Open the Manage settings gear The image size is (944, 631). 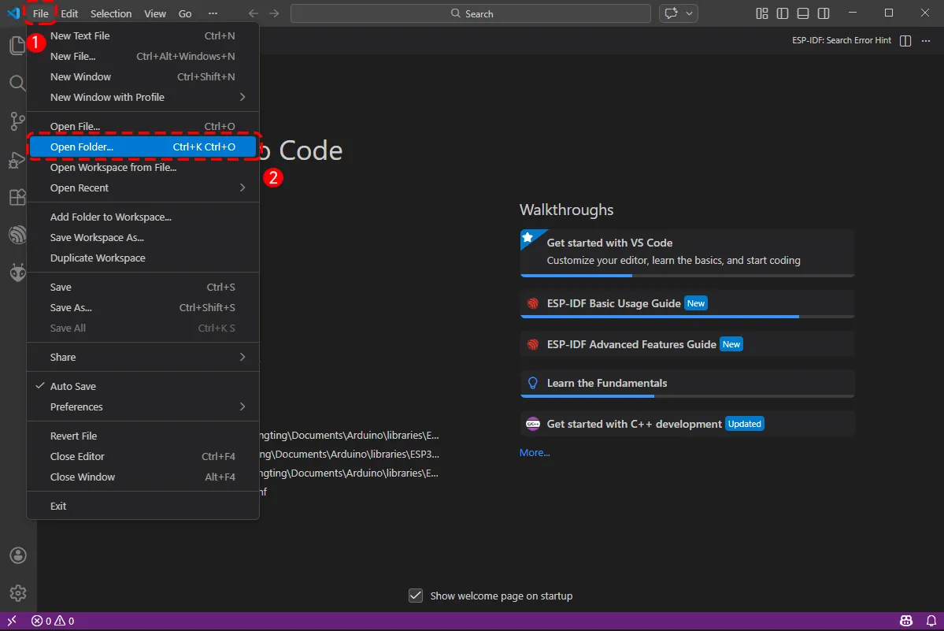tap(17, 593)
